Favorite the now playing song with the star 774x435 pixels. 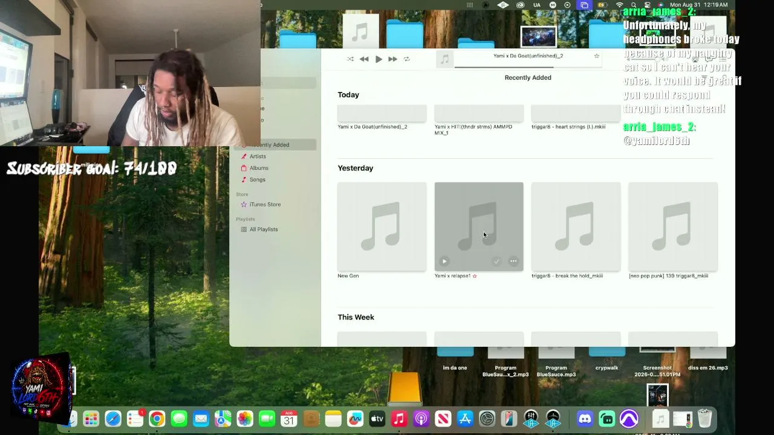pyautogui.click(x=596, y=56)
